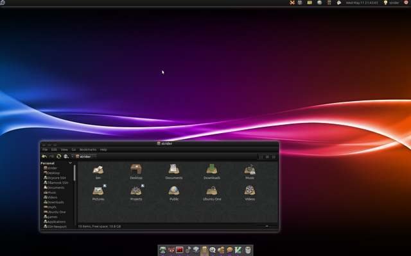Open the Documents folder icon
The image size is (411, 256).
[173, 170]
